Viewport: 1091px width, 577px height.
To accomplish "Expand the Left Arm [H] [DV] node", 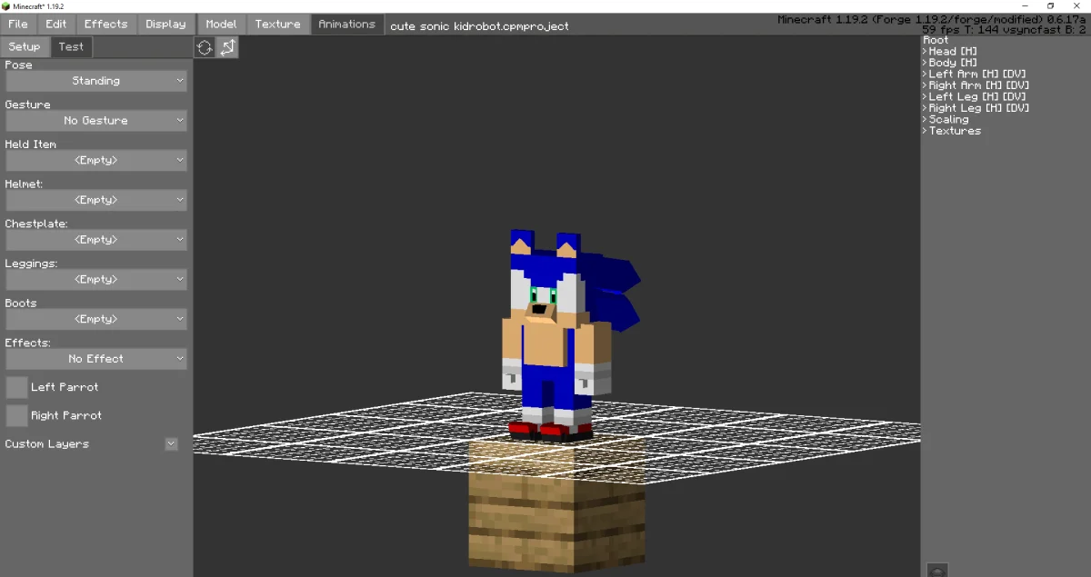I will click(x=925, y=74).
